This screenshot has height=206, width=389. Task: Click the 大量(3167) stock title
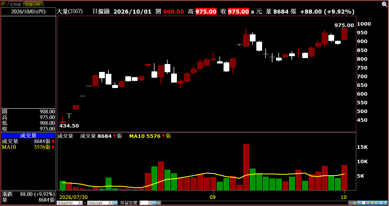70,11
